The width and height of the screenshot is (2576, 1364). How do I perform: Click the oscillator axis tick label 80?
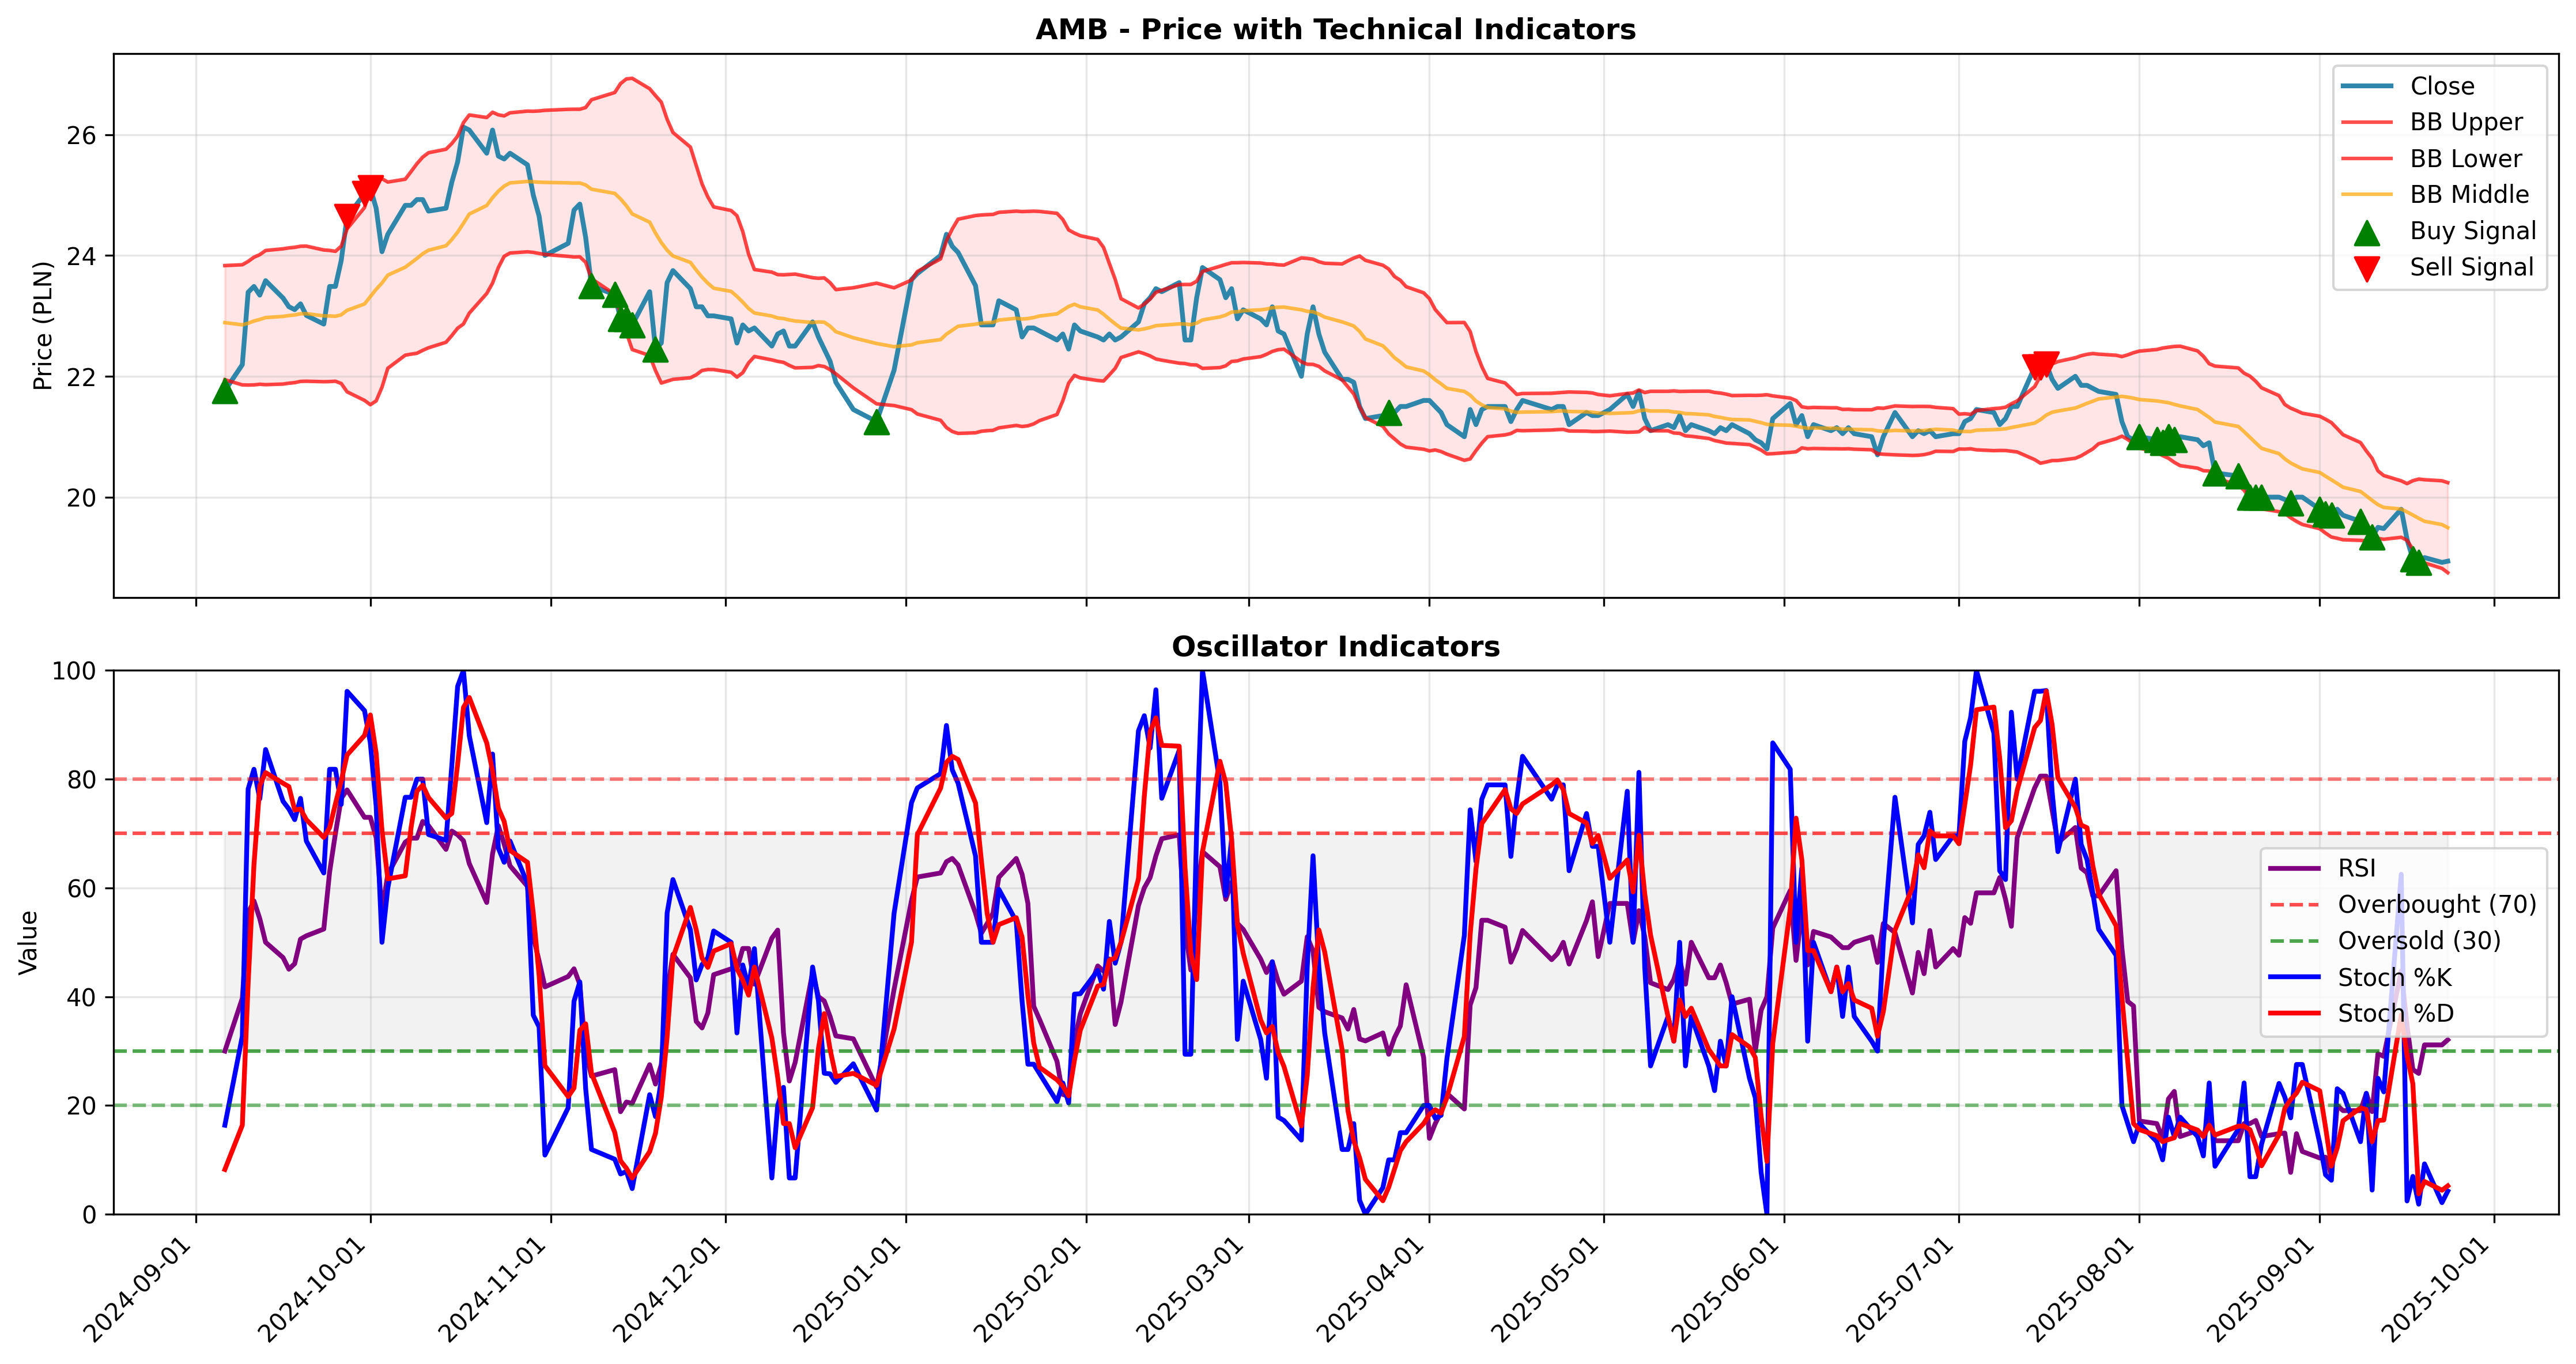pyautogui.click(x=82, y=780)
